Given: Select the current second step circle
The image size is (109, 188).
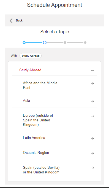Looking at the screenshot, I should coord(45,43).
